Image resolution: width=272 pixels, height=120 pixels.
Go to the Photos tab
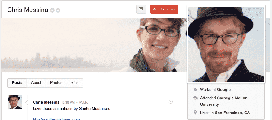click(56, 83)
